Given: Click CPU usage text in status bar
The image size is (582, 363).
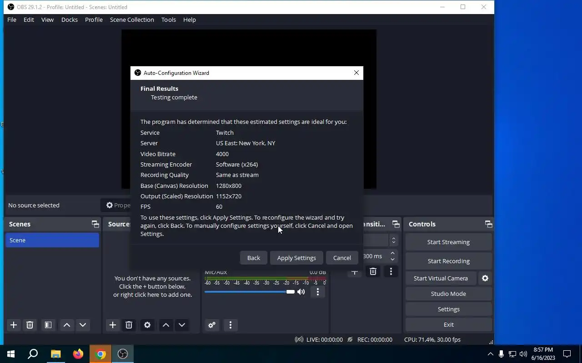Looking at the screenshot, I should point(432,339).
